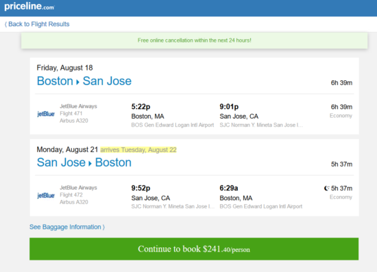
Task: Click the truncated SJC airport name on outbound flight
Action: (261, 125)
